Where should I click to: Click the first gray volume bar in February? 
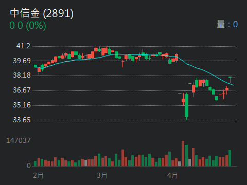tap(85, 163)
